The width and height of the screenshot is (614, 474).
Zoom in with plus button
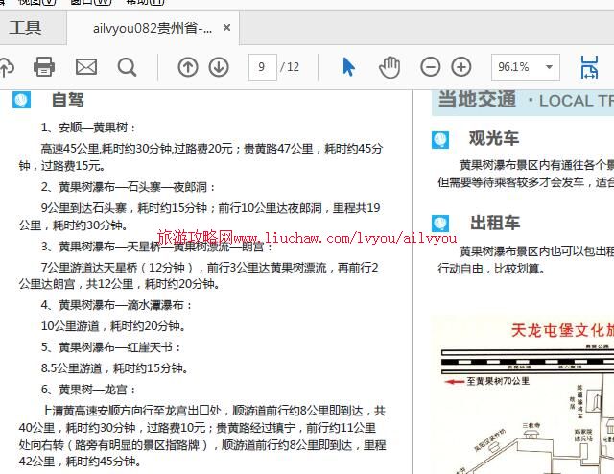[461, 67]
